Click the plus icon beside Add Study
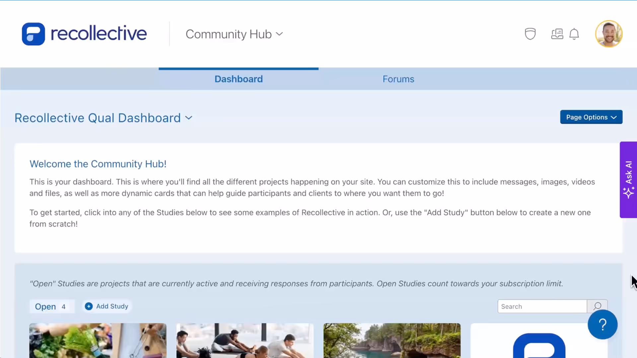 click(89, 306)
